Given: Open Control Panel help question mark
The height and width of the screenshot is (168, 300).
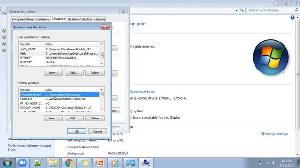Looking at the screenshot, I should point(292,18).
